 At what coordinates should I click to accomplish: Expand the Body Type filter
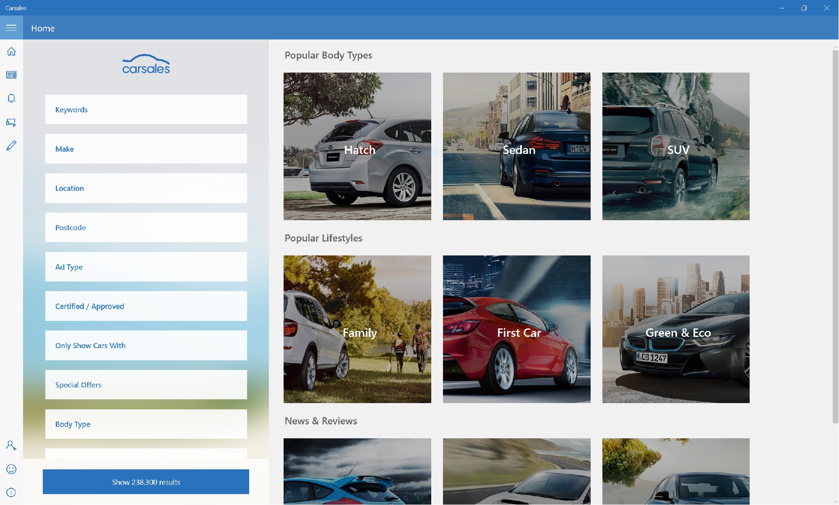point(146,424)
